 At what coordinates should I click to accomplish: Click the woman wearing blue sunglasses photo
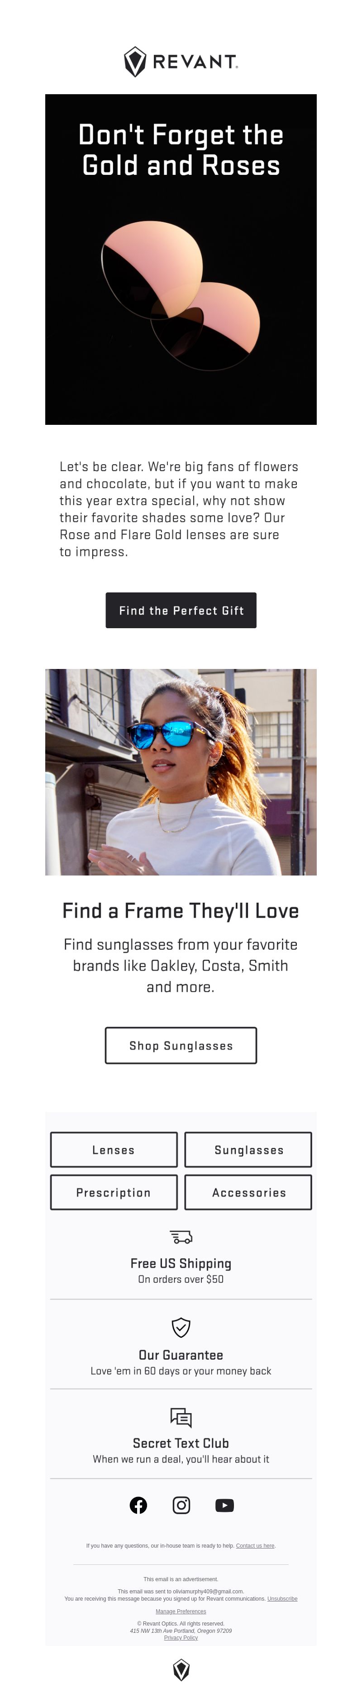pos(181,771)
